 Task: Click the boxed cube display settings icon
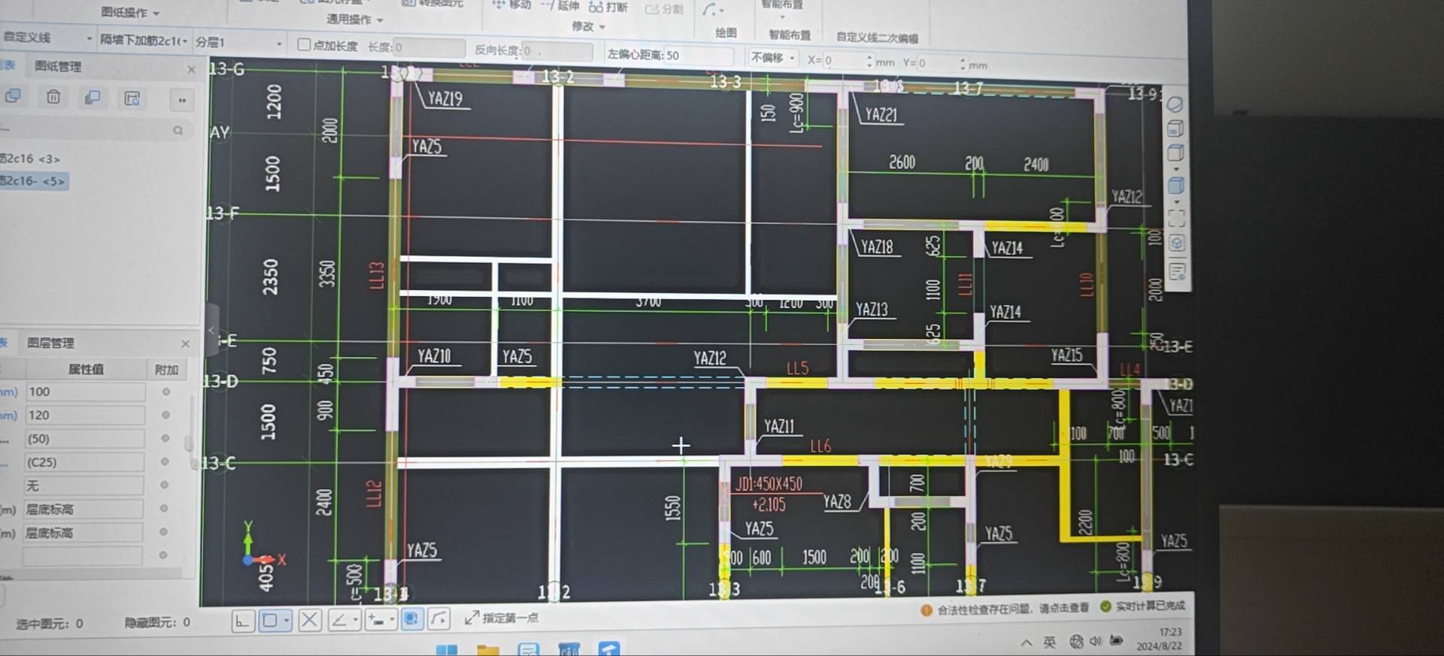(1177, 243)
